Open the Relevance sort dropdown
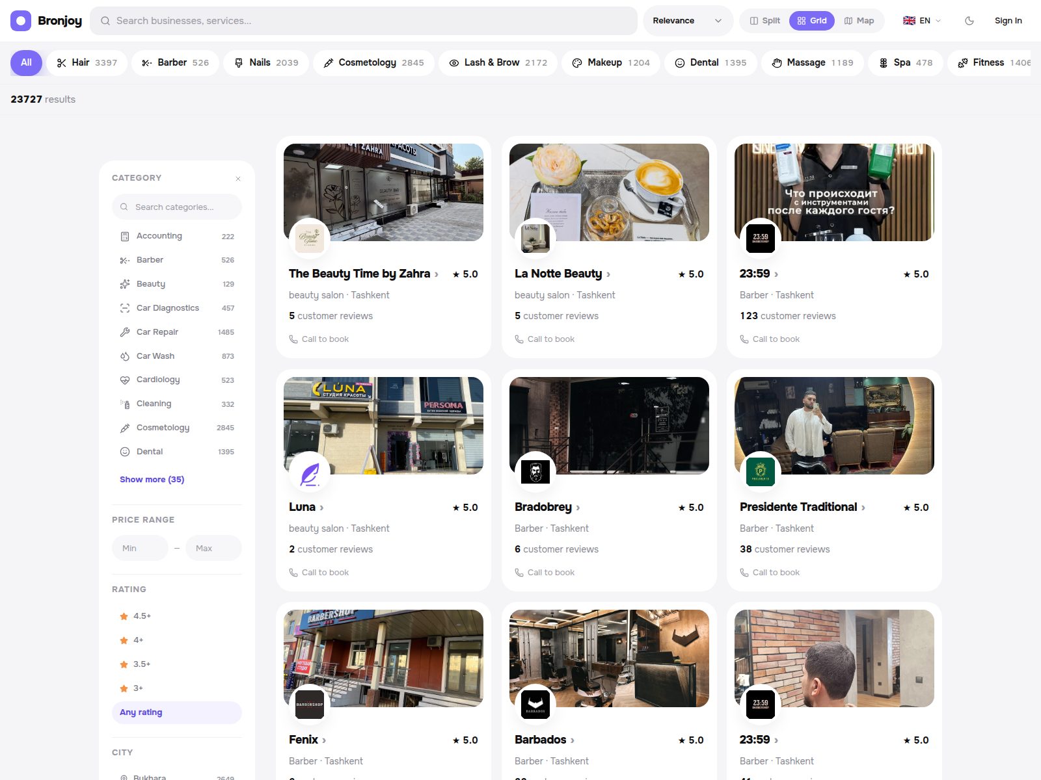This screenshot has width=1041, height=780. point(688,21)
